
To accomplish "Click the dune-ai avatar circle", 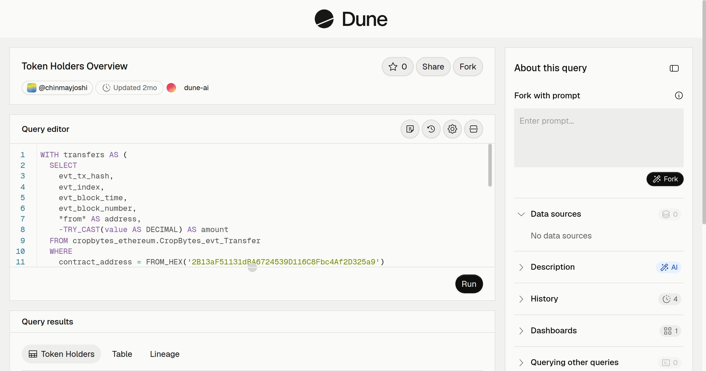I will (x=171, y=88).
